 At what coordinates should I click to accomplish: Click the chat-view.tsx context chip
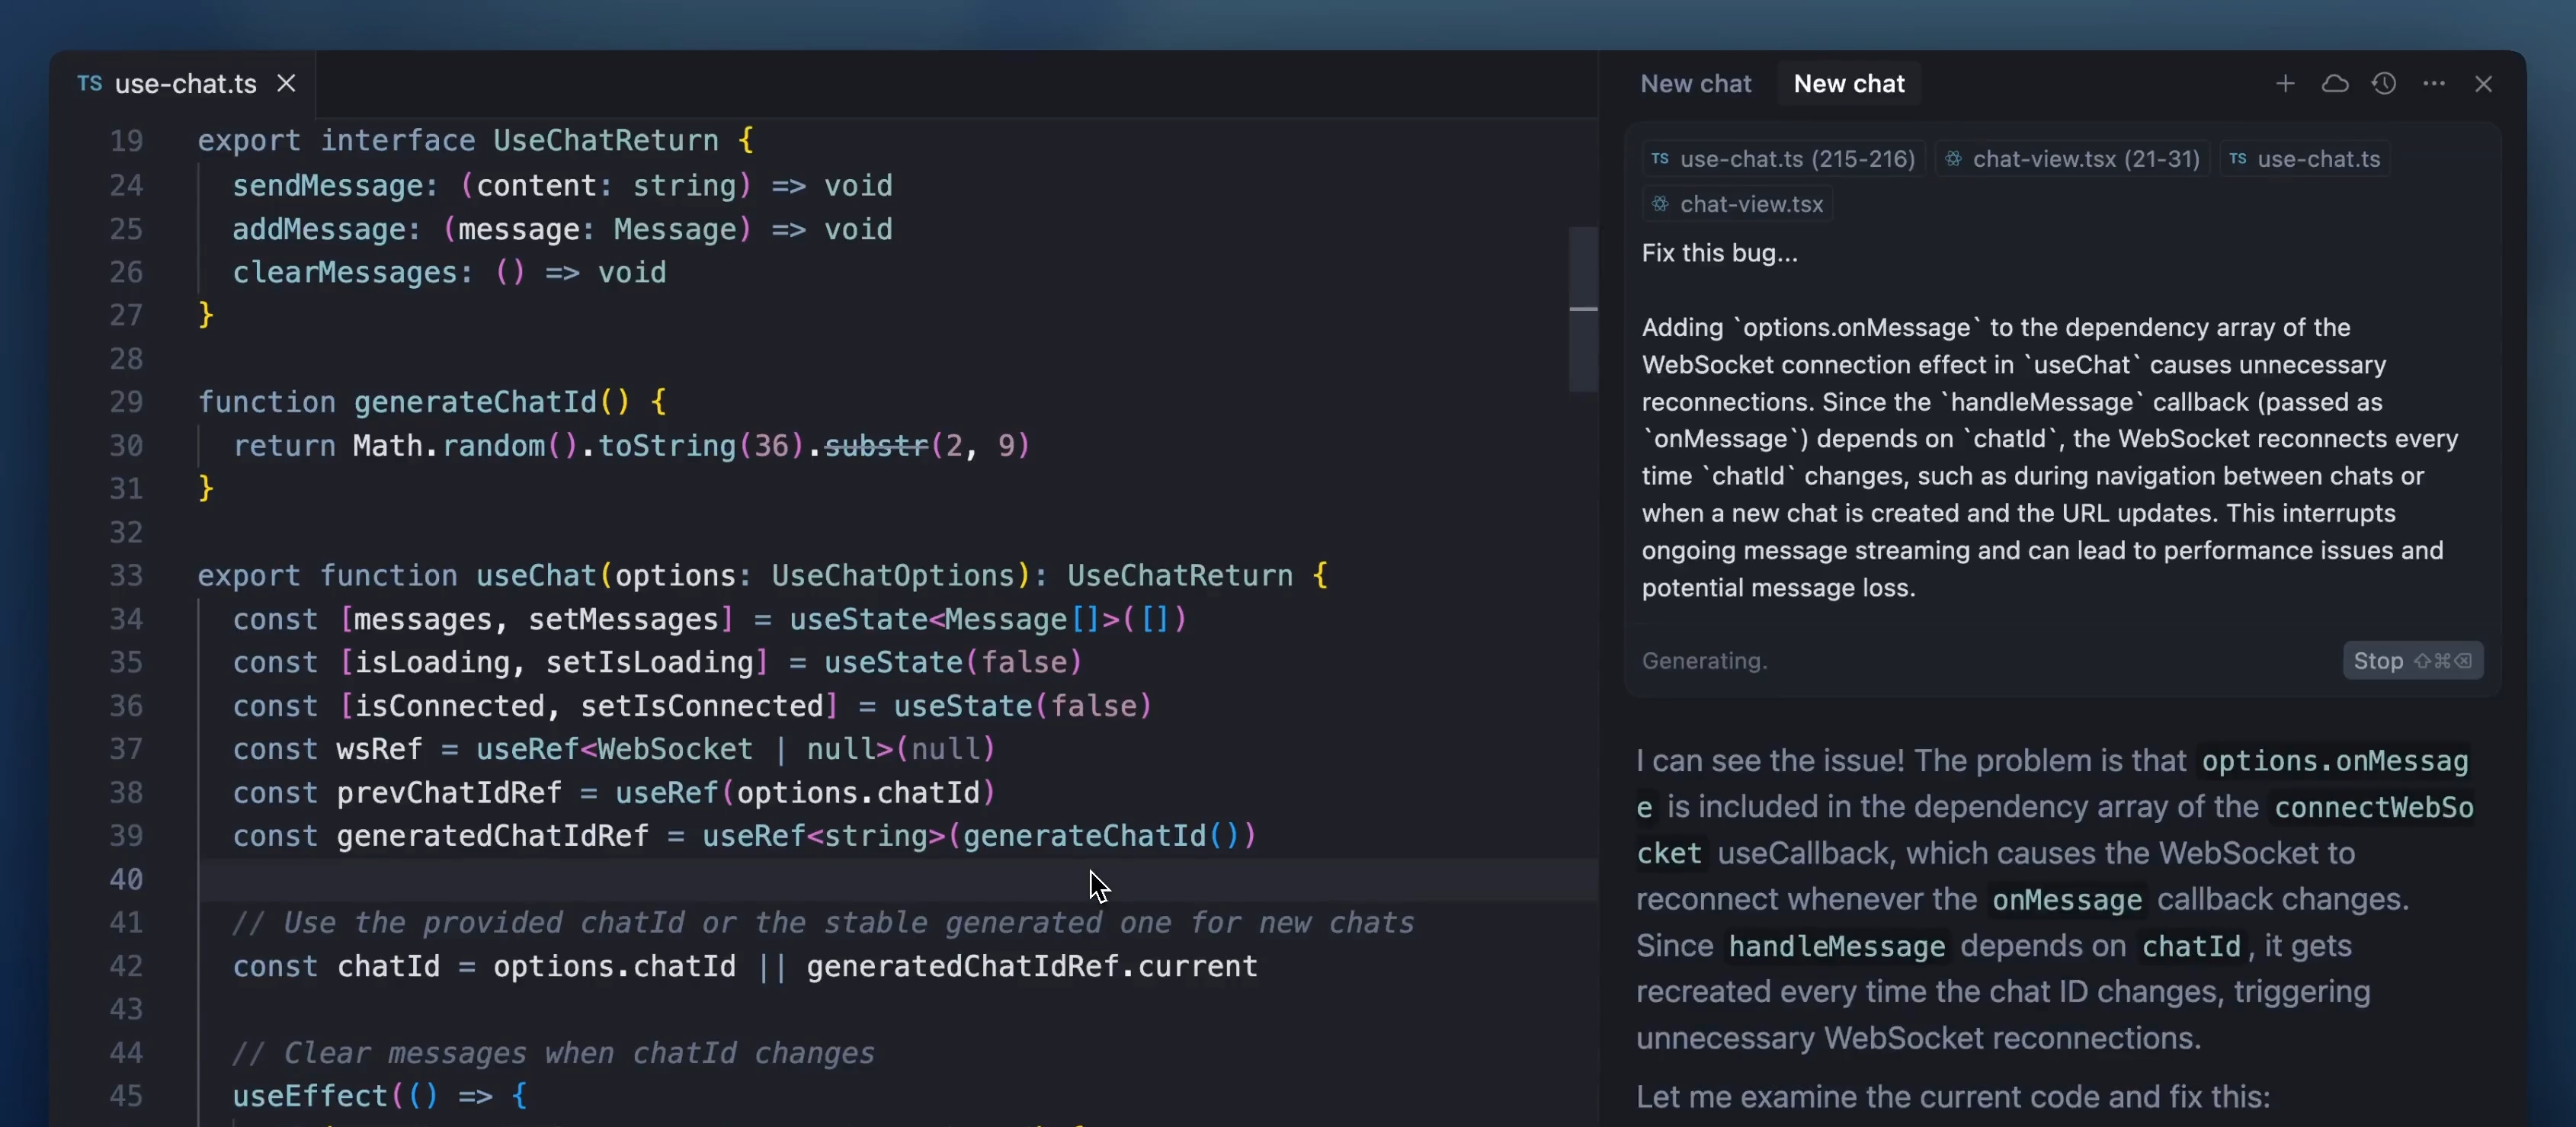click(1737, 204)
